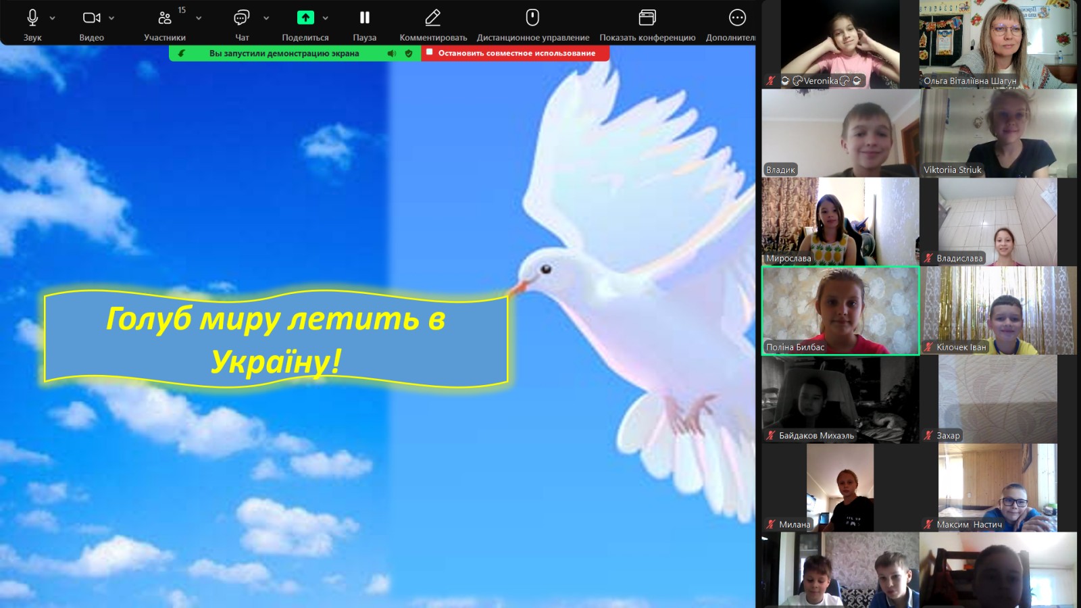Click the yellow banner text on the slide
1081x608 pixels.
pyautogui.click(x=276, y=339)
